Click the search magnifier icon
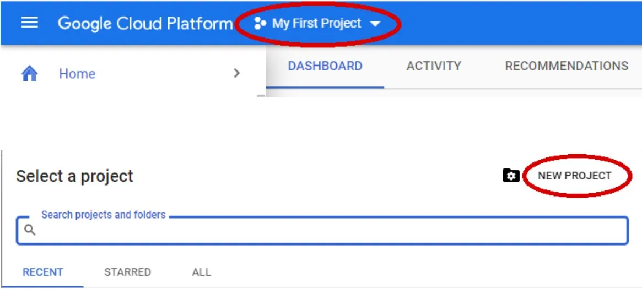Image resolution: width=642 pixels, height=289 pixels. point(29,230)
